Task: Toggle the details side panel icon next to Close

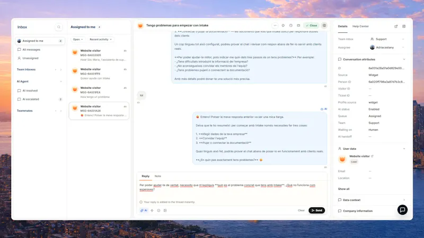Action: (x=324, y=25)
